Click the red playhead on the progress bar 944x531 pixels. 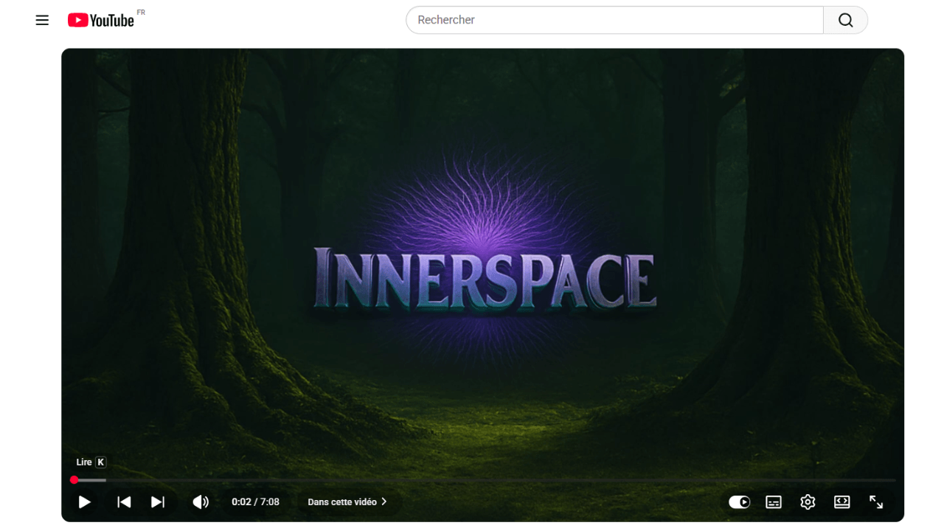[74, 480]
